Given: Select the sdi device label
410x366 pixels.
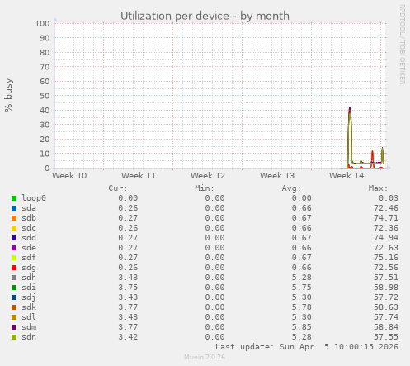Looking at the screenshot, I should point(29,288).
